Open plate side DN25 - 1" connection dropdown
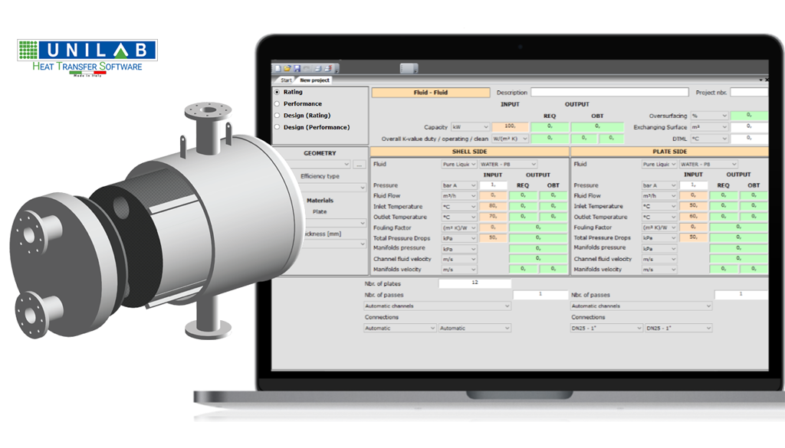785x448 pixels. coord(606,328)
